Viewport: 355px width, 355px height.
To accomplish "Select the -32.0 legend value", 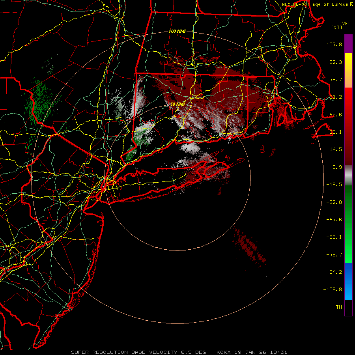I will (x=334, y=202).
